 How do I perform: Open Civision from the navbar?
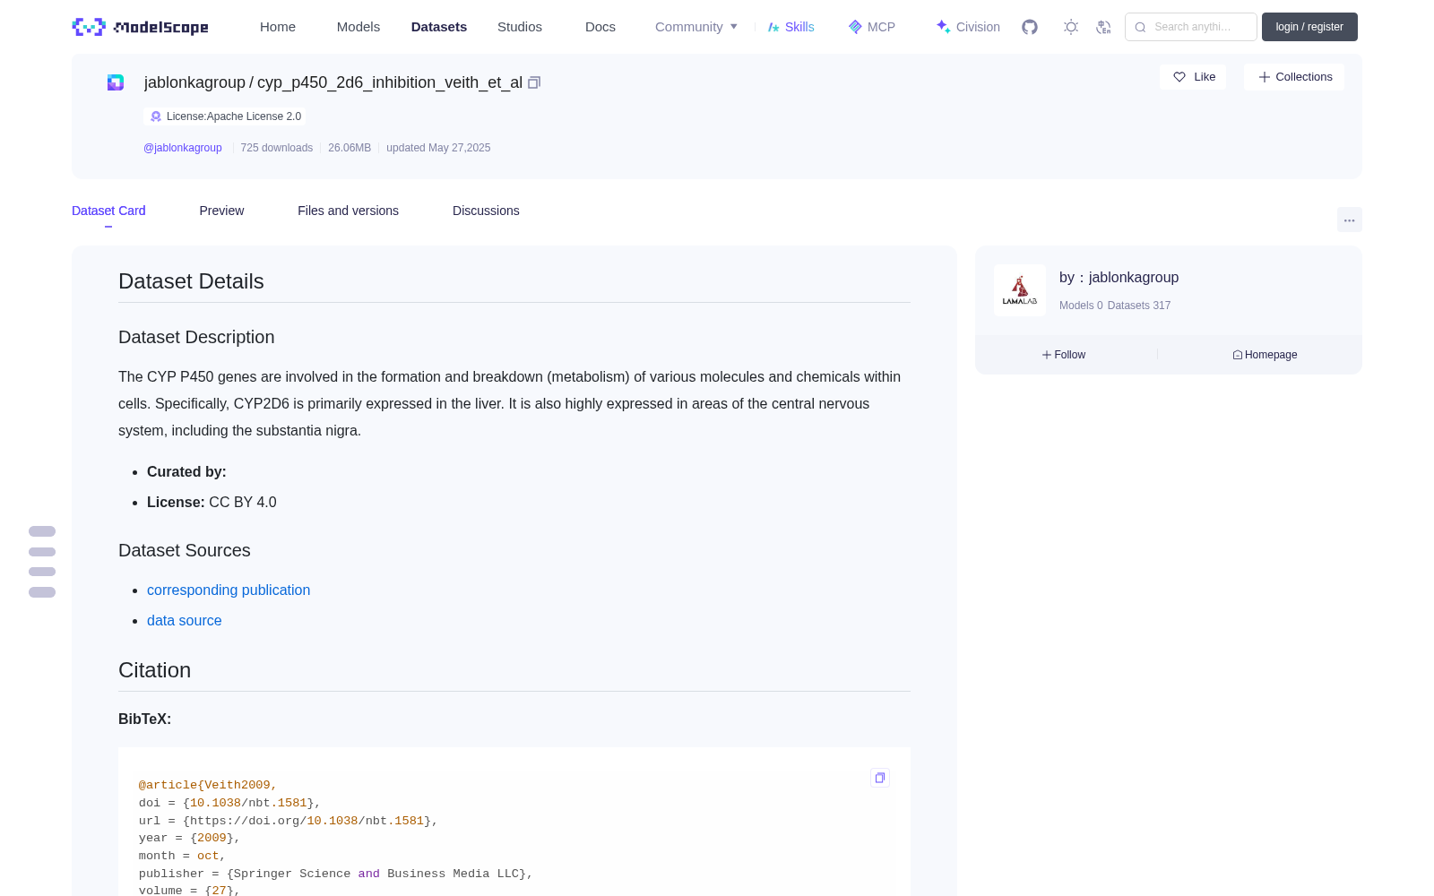pos(968,27)
